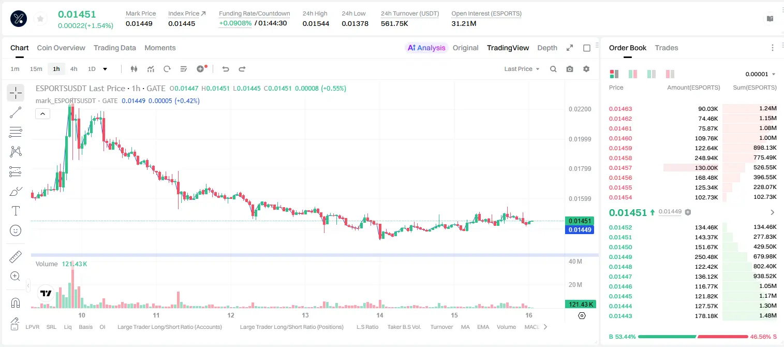Screen dimensions: 784x347
Task: Select the crosshair cursor tool
Action: coord(16,93)
